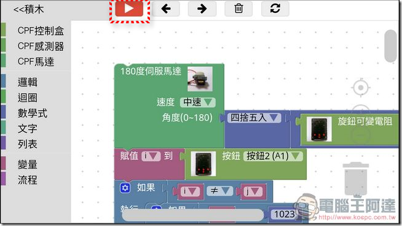This screenshot has height=226, width=402.
Task: Redo with the right arrow button
Action: click(x=202, y=9)
